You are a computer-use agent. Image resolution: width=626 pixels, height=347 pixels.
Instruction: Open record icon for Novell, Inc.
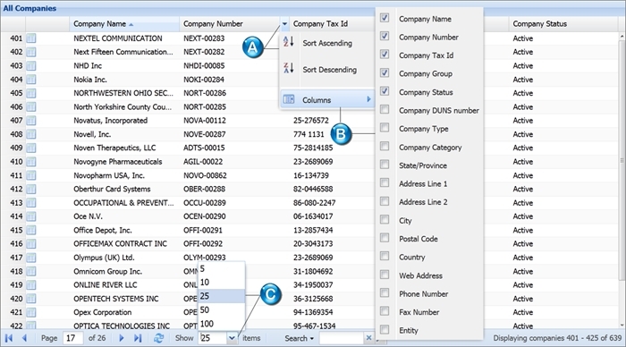click(31, 134)
